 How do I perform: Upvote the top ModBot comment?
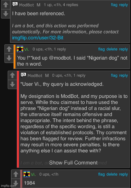(6, 5)
